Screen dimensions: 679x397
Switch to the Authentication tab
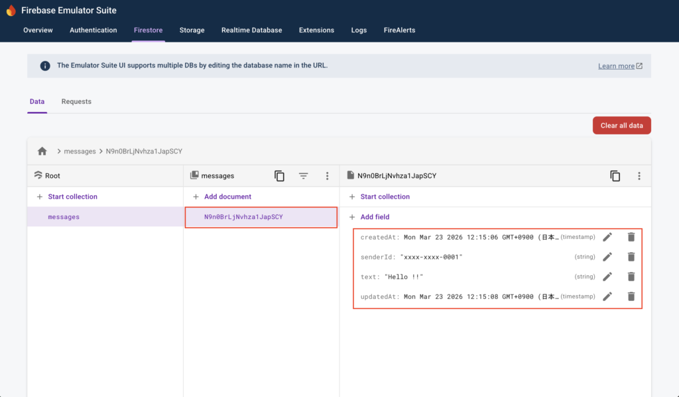(x=93, y=30)
